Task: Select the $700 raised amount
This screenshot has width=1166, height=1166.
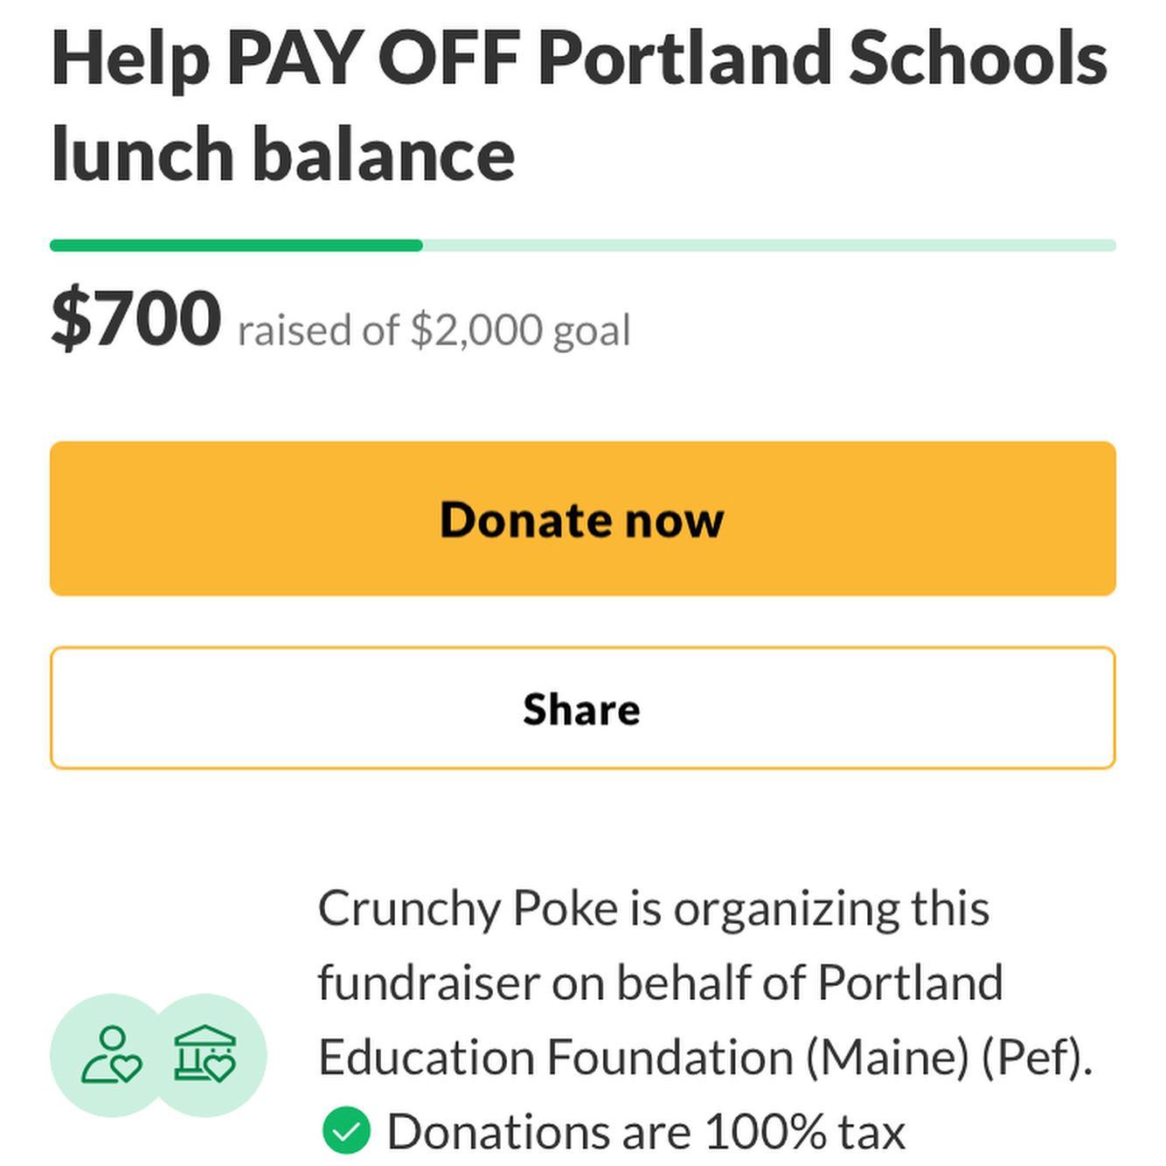Action: 136,317
